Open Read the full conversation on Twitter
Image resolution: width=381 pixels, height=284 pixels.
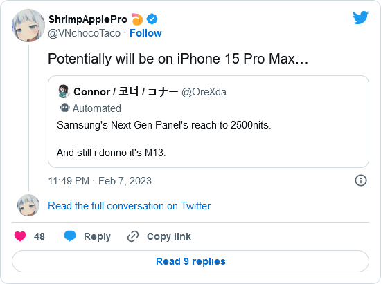[x=129, y=206]
